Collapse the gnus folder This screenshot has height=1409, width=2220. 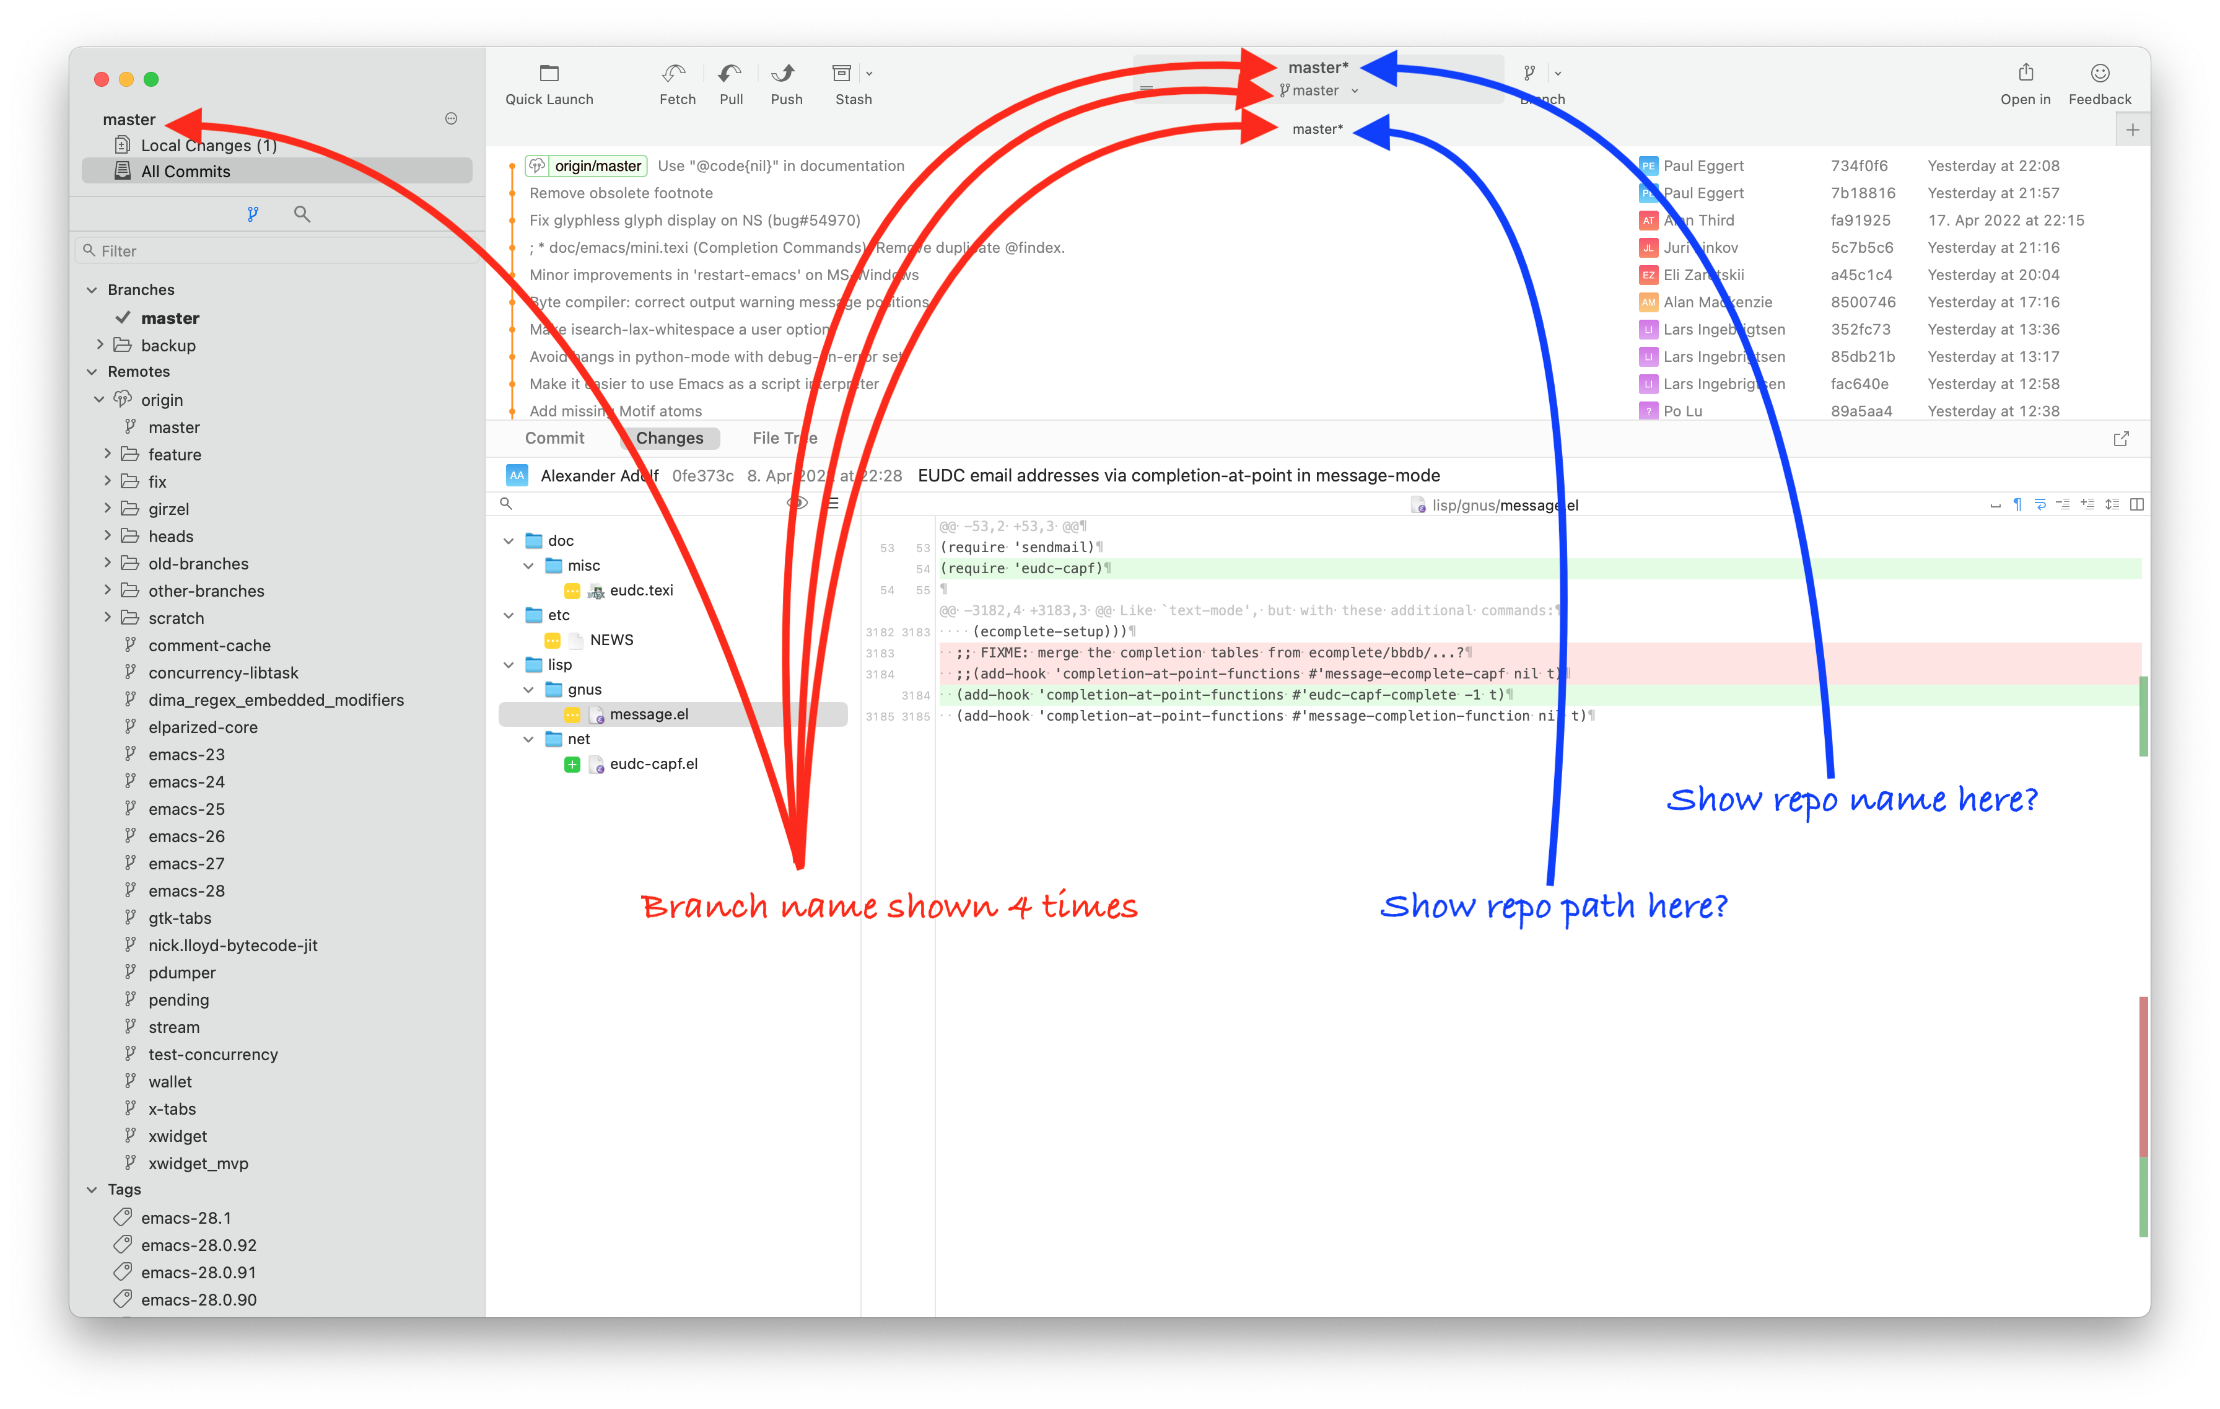pos(528,690)
